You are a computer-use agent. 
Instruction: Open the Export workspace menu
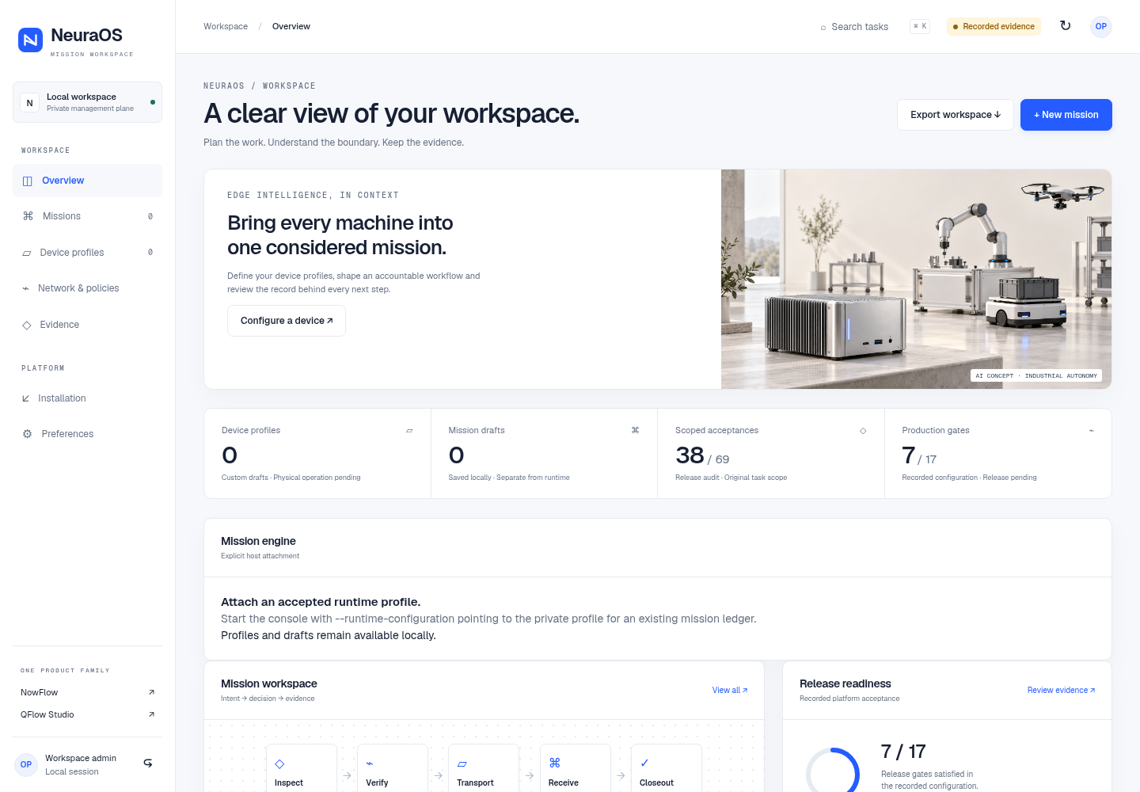click(956, 115)
